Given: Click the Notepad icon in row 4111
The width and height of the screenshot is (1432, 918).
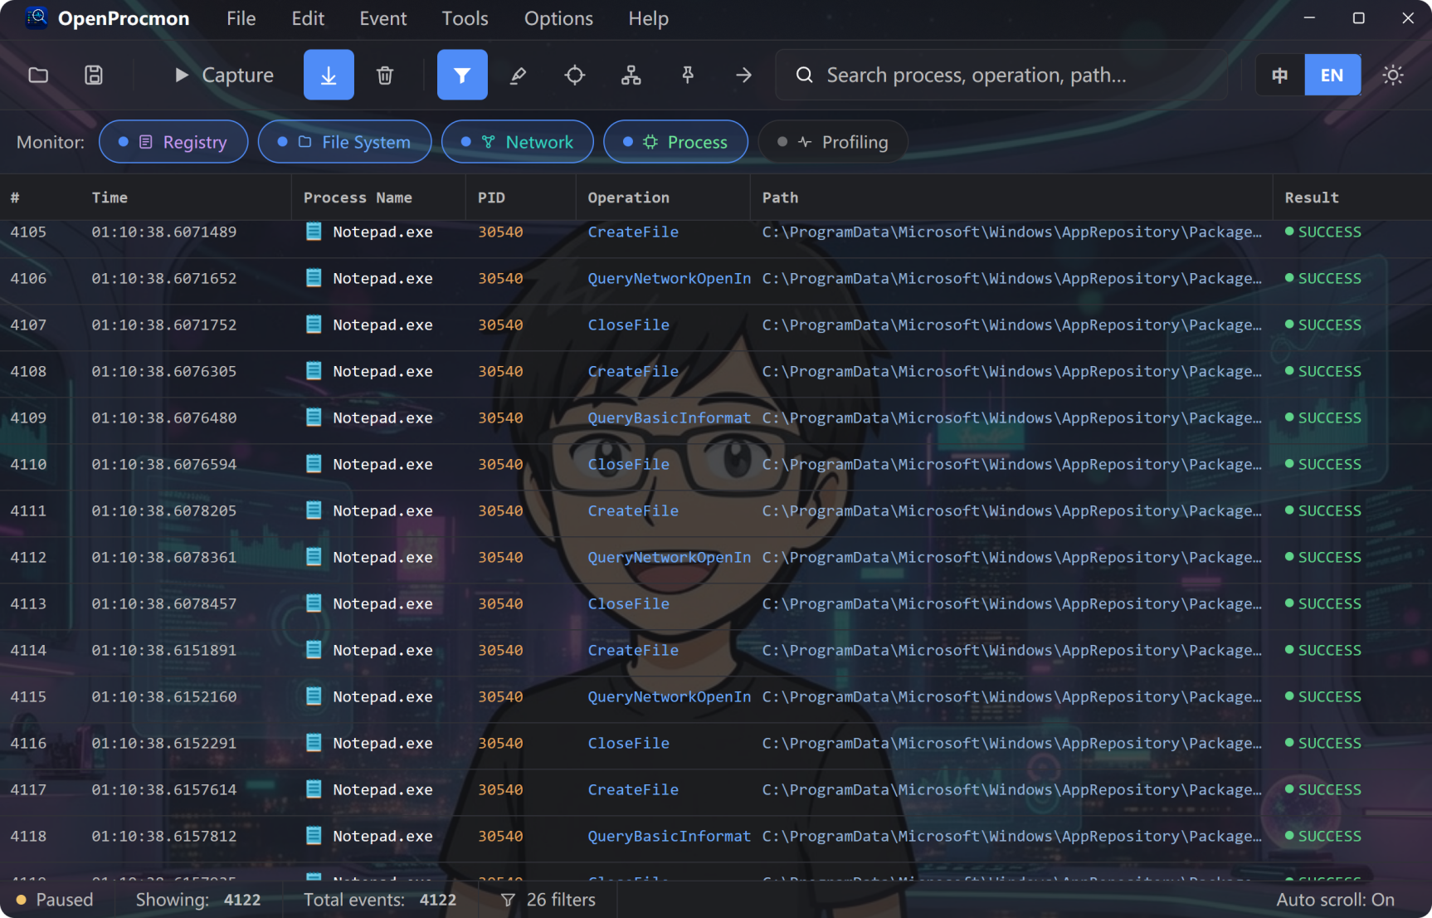Looking at the screenshot, I should 314,510.
